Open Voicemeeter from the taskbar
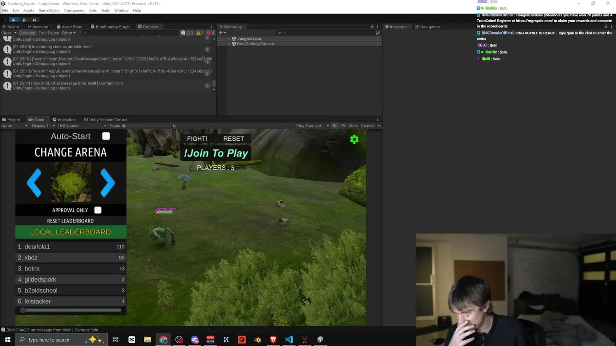 pyautogui.click(x=210, y=340)
